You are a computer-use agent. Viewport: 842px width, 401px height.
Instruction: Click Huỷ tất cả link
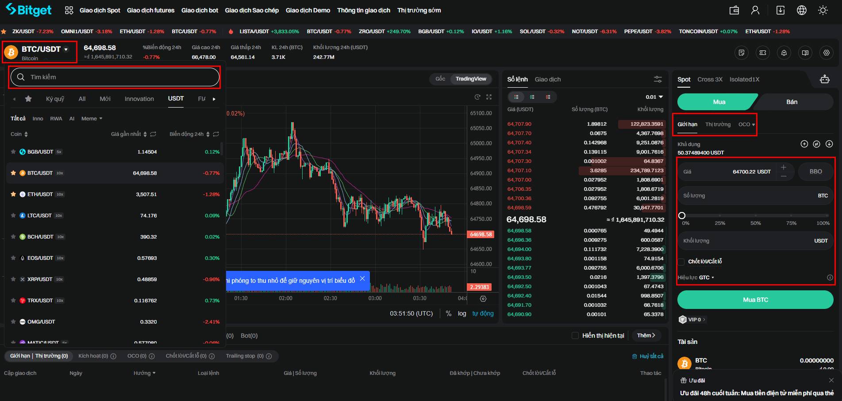648,356
